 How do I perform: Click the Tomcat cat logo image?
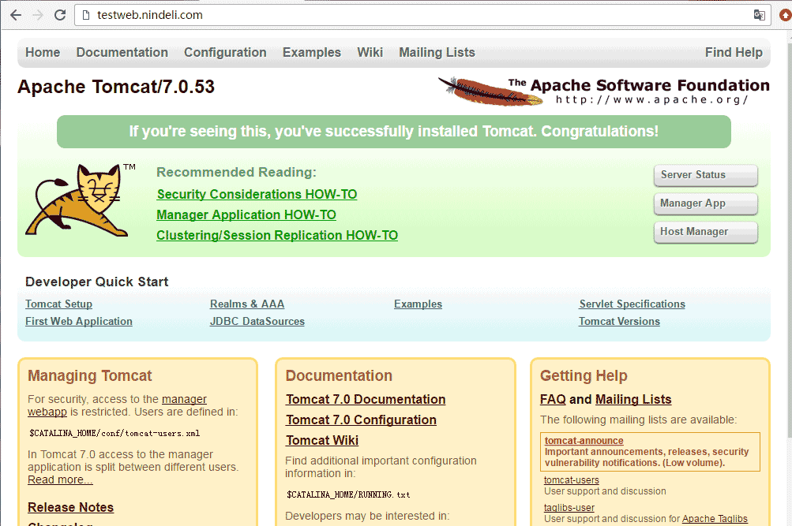(77, 200)
